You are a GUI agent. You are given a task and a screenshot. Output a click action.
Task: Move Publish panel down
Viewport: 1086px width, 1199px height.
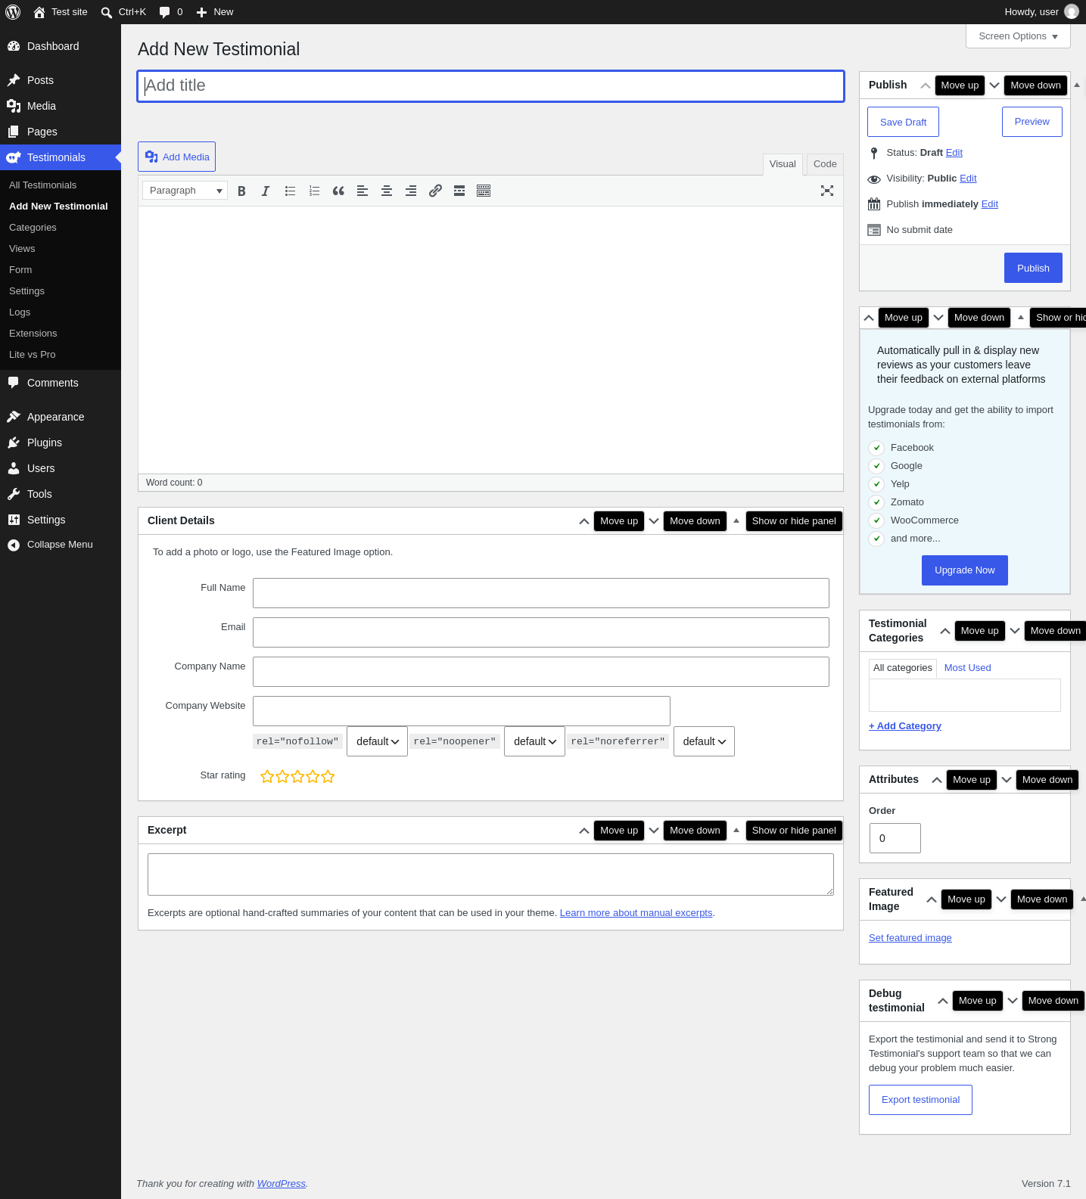[994, 85]
